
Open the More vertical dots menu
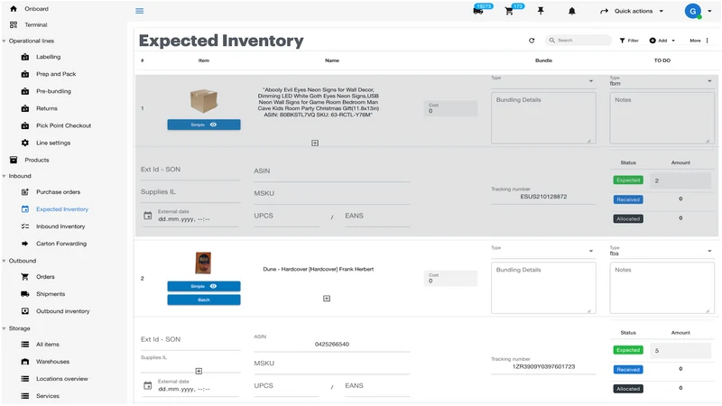point(707,41)
